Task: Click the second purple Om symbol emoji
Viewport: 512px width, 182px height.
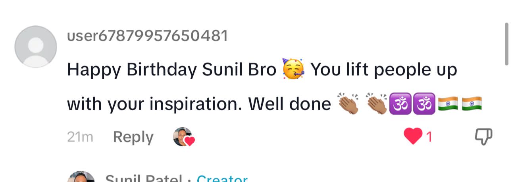Action: (423, 104)
